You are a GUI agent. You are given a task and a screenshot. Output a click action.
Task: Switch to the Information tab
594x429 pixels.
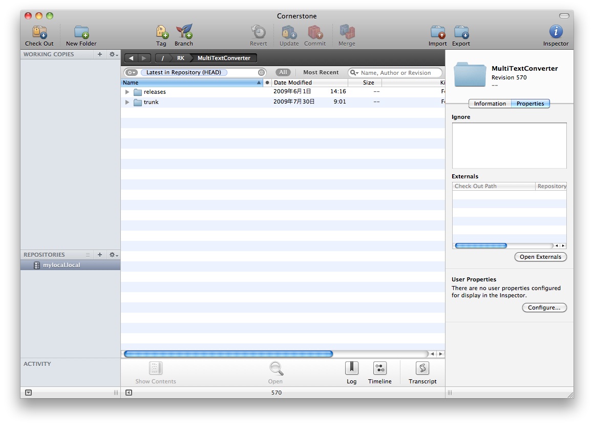pyautogui.click(x=490, y=104)
